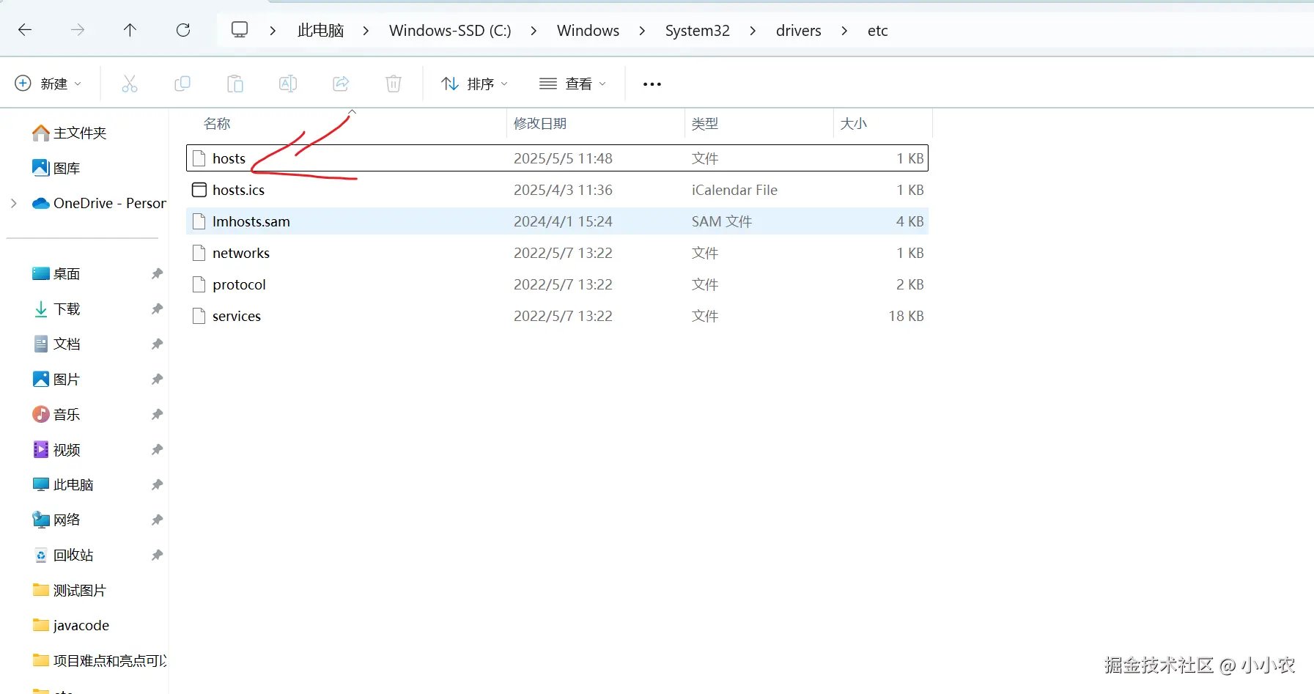The width and height of the screenshot is (1314, 694).
Task: Open 视频 in the sidebar
Action: click(56, 450)
